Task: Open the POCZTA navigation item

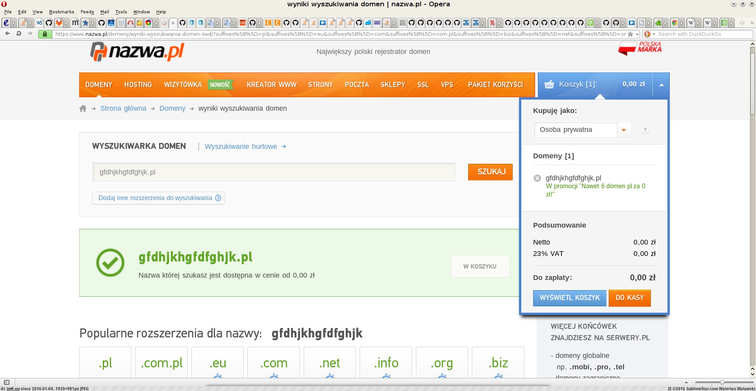Action: 357,85
